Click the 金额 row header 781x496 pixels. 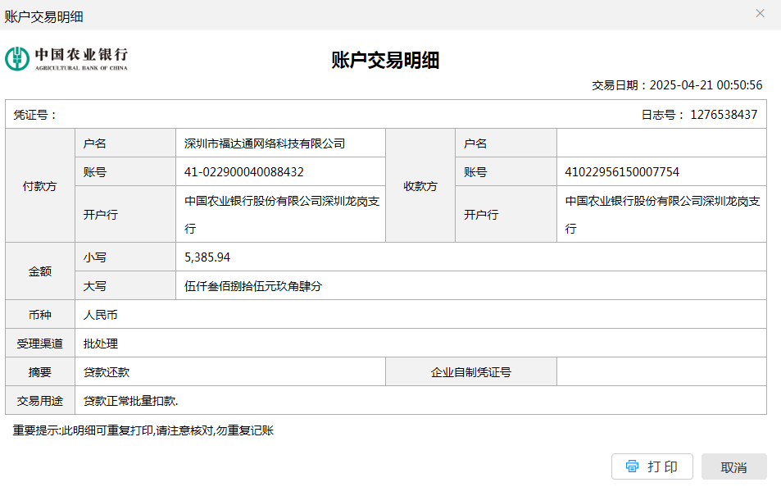click(40, 271)
